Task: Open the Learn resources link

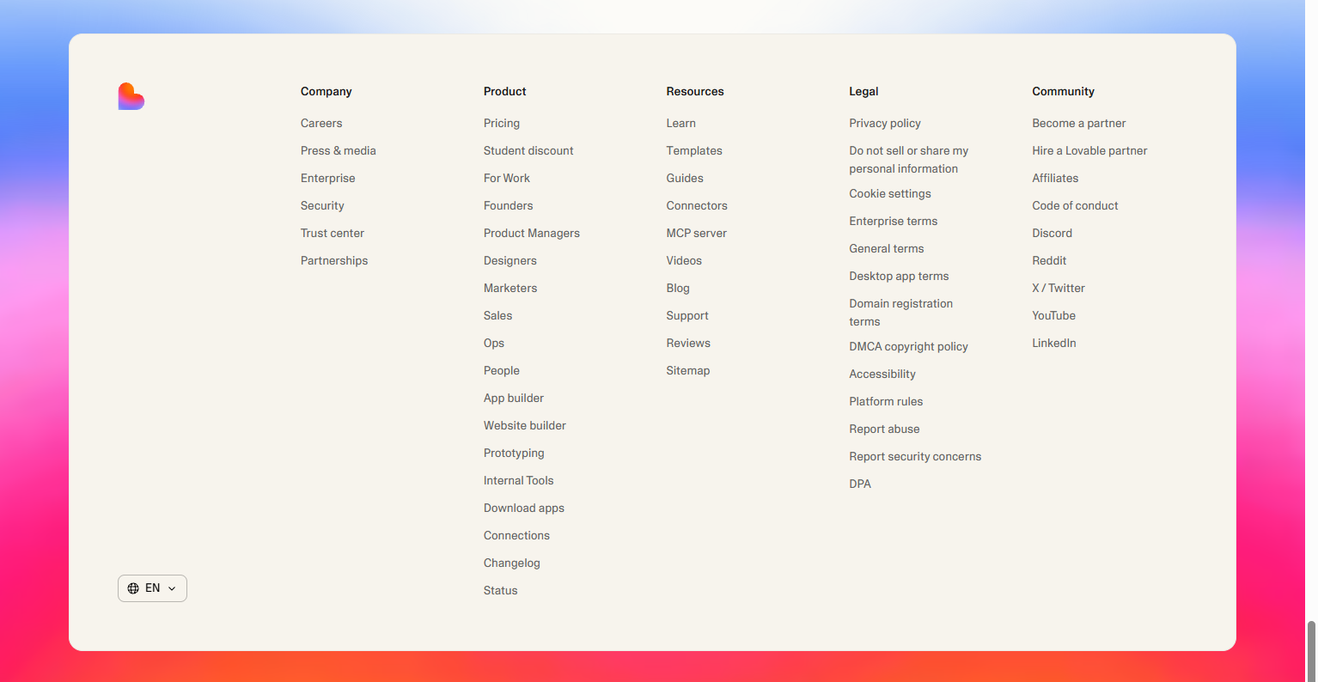Action: 681,124
